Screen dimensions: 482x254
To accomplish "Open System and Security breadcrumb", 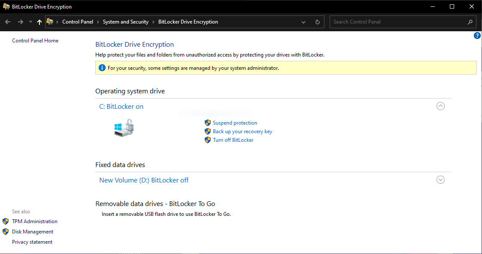I will click(x=126, y=22).
